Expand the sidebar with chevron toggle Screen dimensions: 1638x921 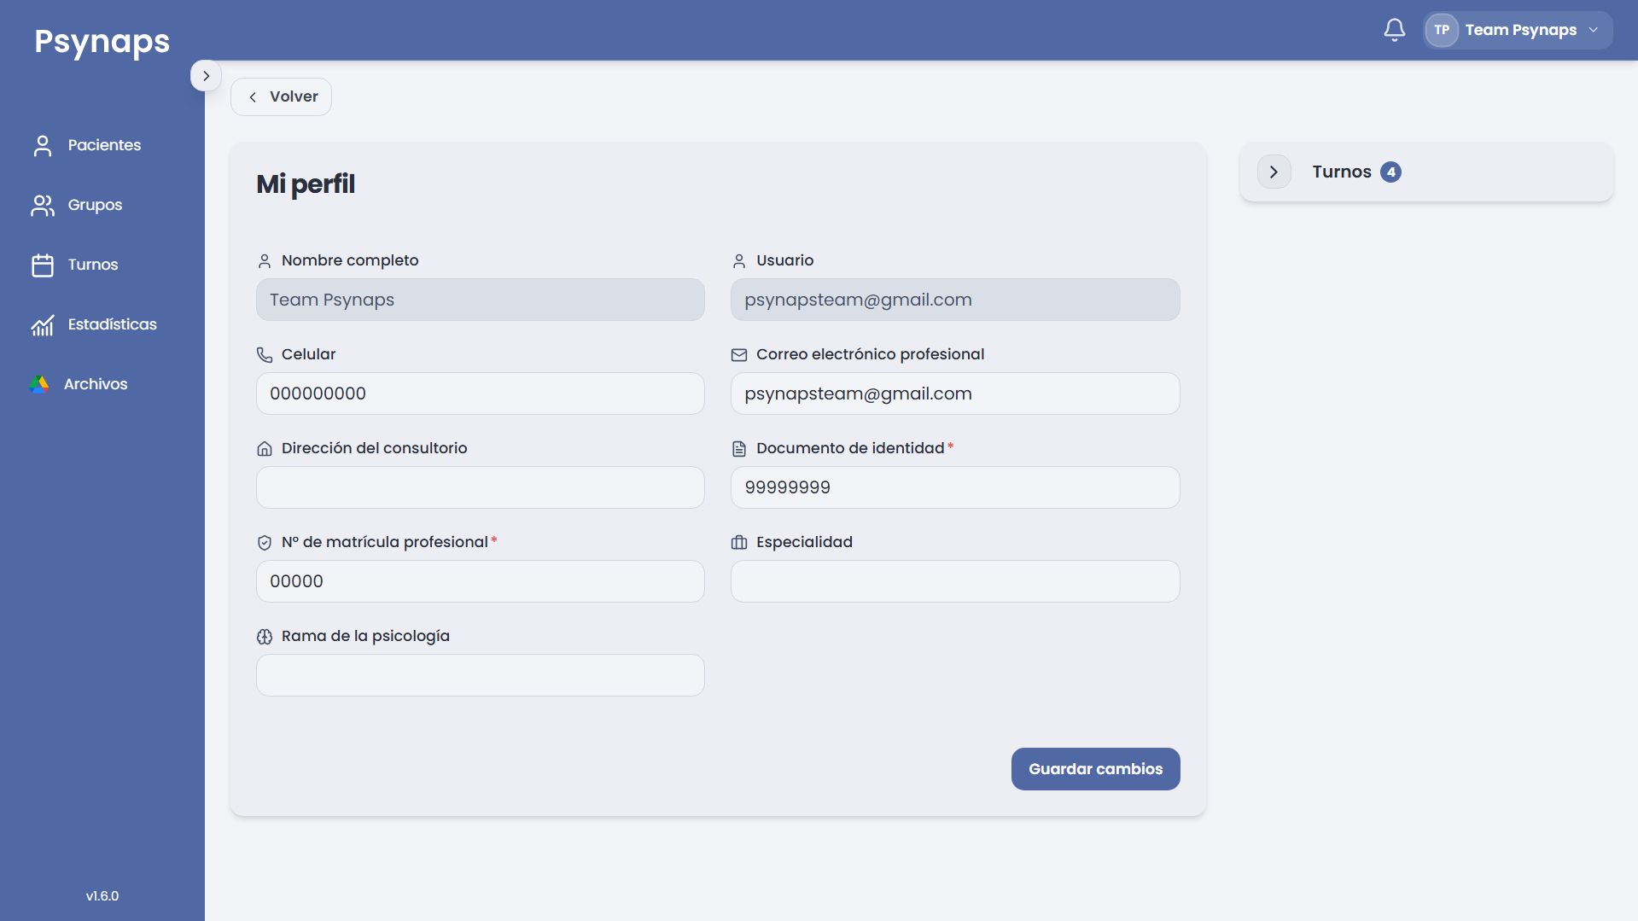[x=206, y=76]
